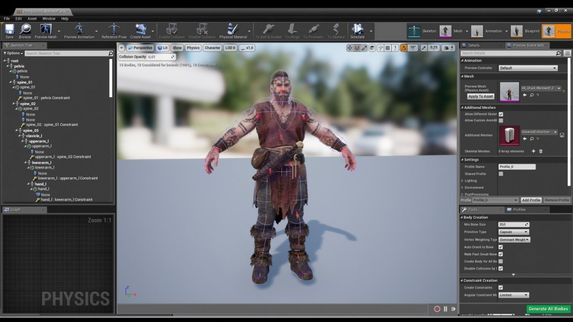Toggle Allow Different Skeletons checkbox
This screenshot has width=573, height=322.
pyautogui.click(x=500, y=115)
